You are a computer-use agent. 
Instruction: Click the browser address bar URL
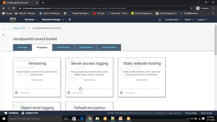74,8
